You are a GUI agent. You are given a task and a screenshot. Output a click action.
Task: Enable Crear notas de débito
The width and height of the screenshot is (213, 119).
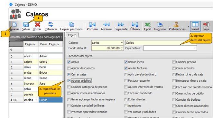pyautogui.click(x=174, y=94)
